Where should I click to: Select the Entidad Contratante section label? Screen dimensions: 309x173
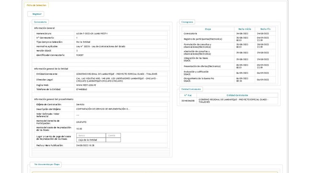(191, 89)
